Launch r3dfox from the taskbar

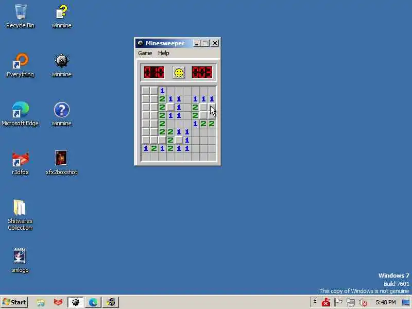point(58,302)
